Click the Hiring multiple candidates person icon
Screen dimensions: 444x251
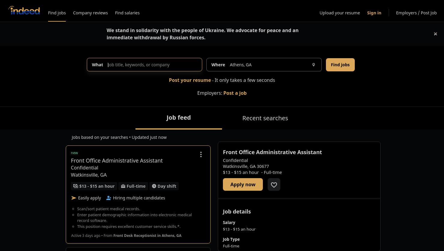click(x=109, y=198)
